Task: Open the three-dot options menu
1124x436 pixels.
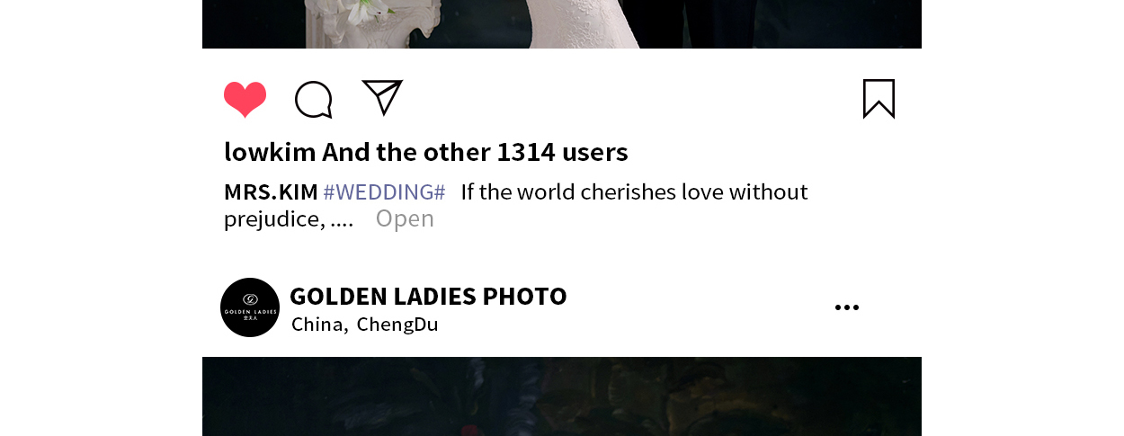Action: coord(846,307)
